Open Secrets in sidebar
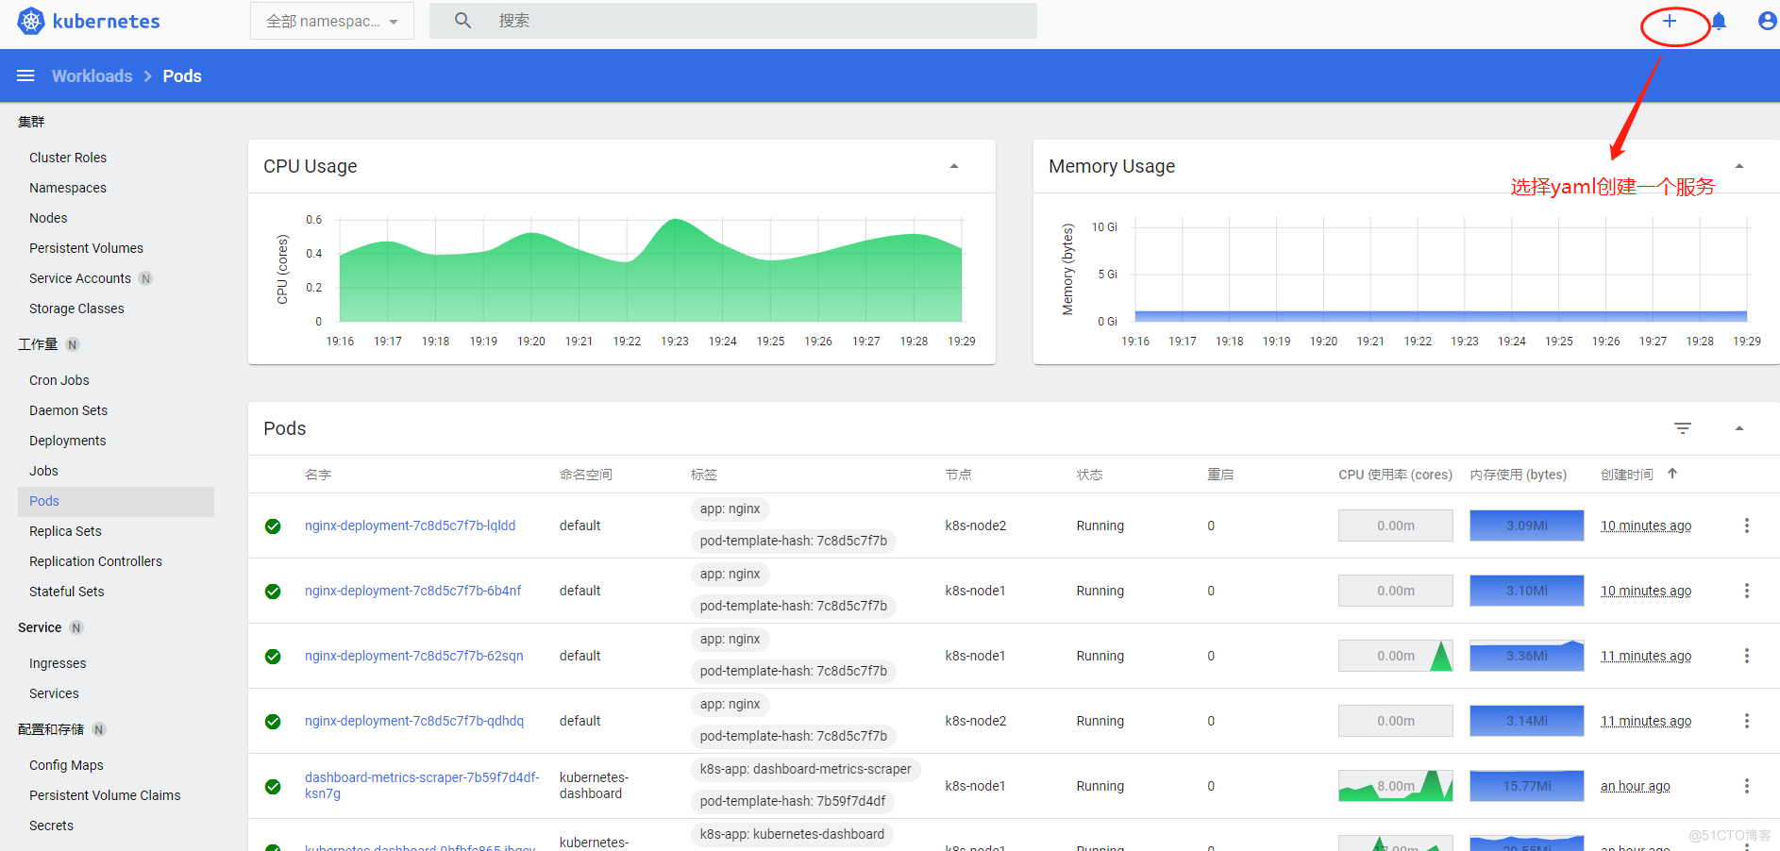The image size is (1780, 851). click(x=51, y=826)
